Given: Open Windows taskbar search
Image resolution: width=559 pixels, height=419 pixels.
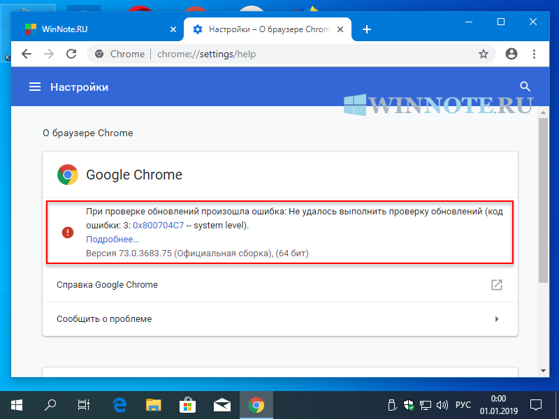Looking at the screenshot, I should pos(50,405).
